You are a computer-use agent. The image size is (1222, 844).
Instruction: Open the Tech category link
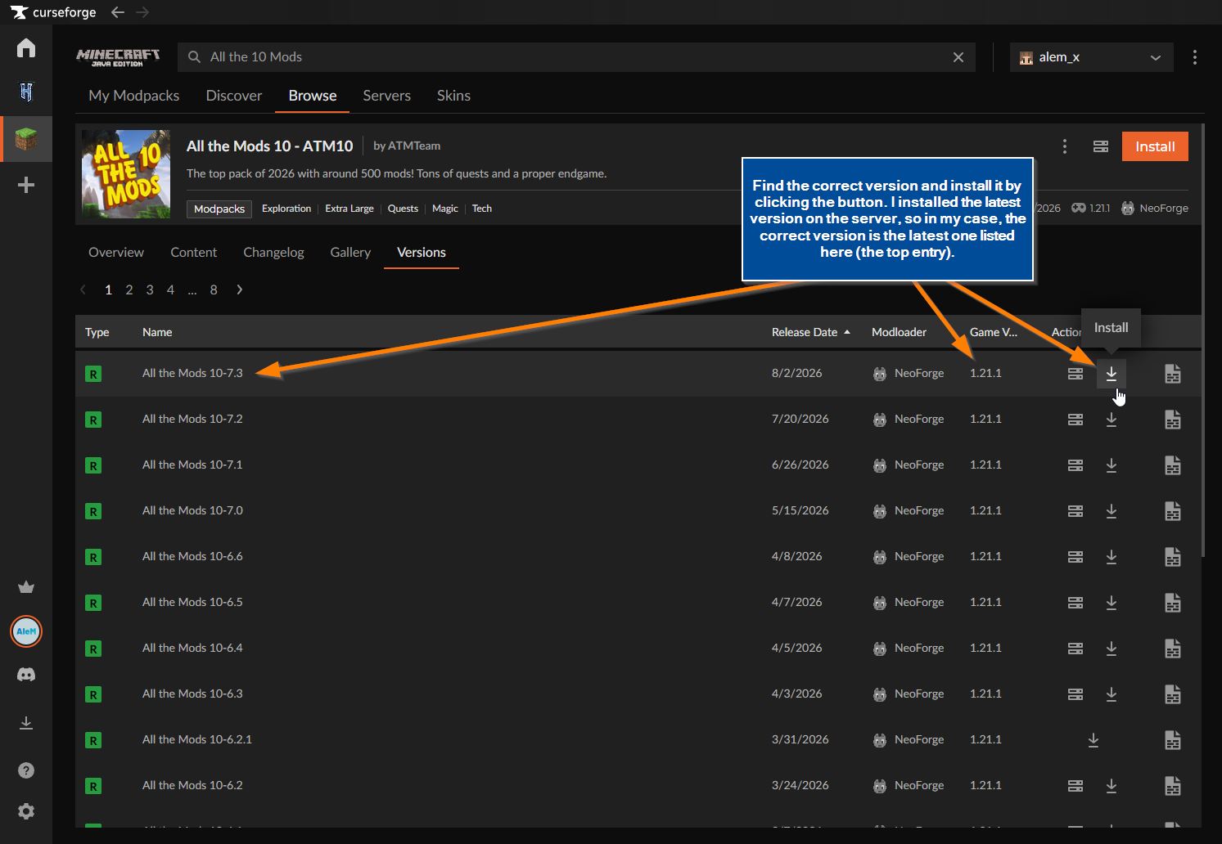coord(482,209)
